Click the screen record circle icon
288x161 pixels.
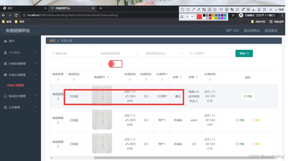(248, 10)
